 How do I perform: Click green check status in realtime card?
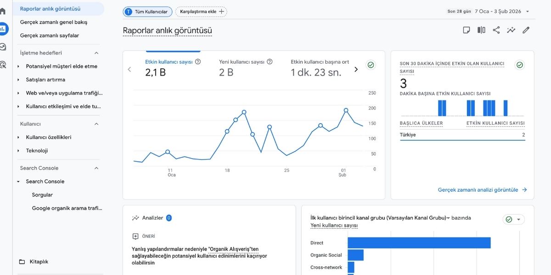pyautogui.click(x=520, y=65)
